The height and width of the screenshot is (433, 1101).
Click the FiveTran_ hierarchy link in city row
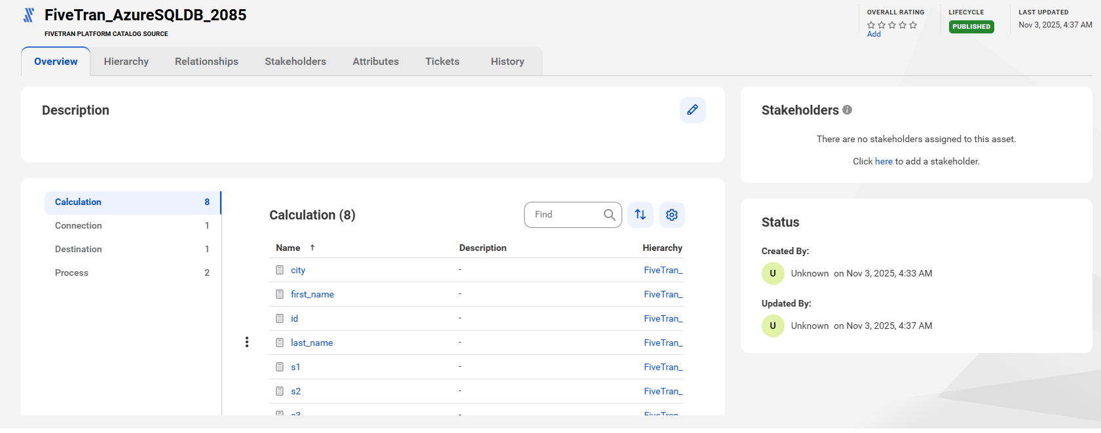click(x=663, y=270)
